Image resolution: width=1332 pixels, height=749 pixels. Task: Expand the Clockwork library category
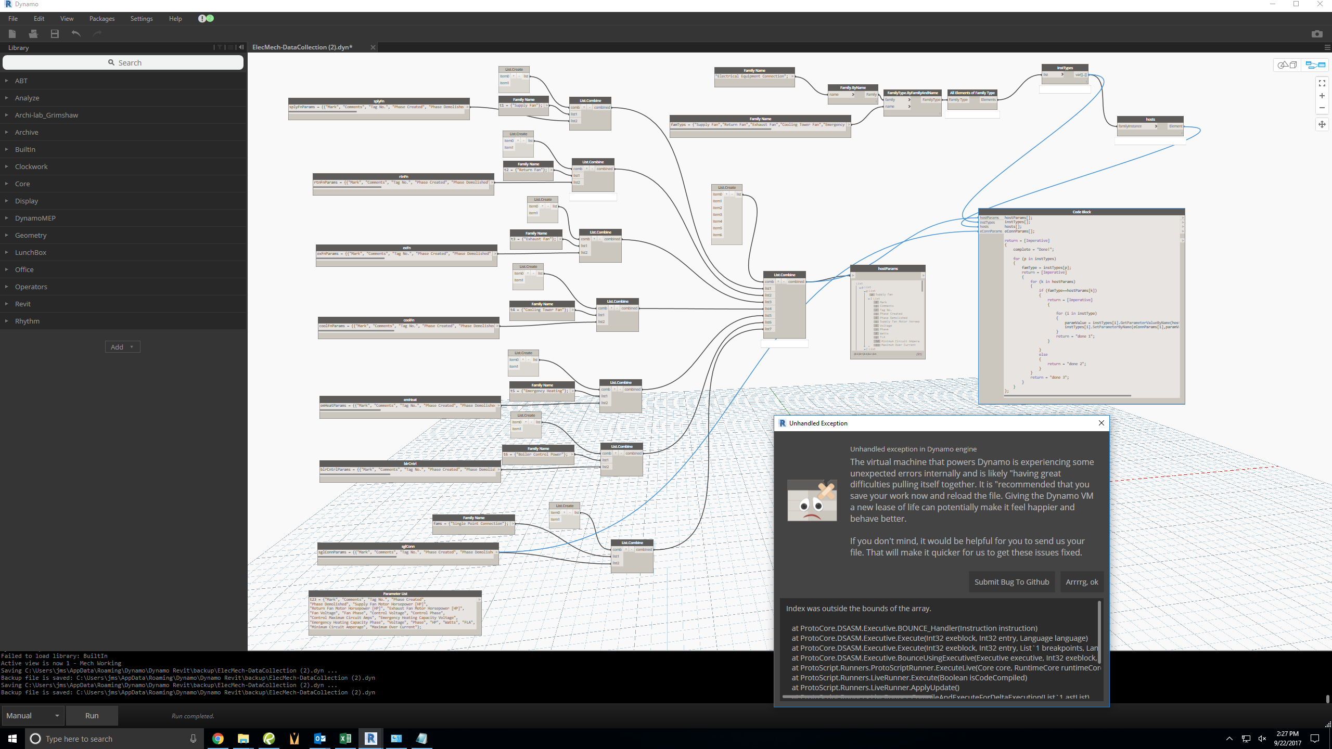pyautogui.click(x=31, y=166)
